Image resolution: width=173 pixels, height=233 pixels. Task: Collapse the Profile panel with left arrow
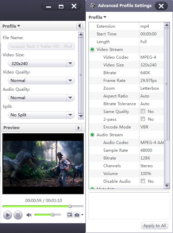[79, 26]
